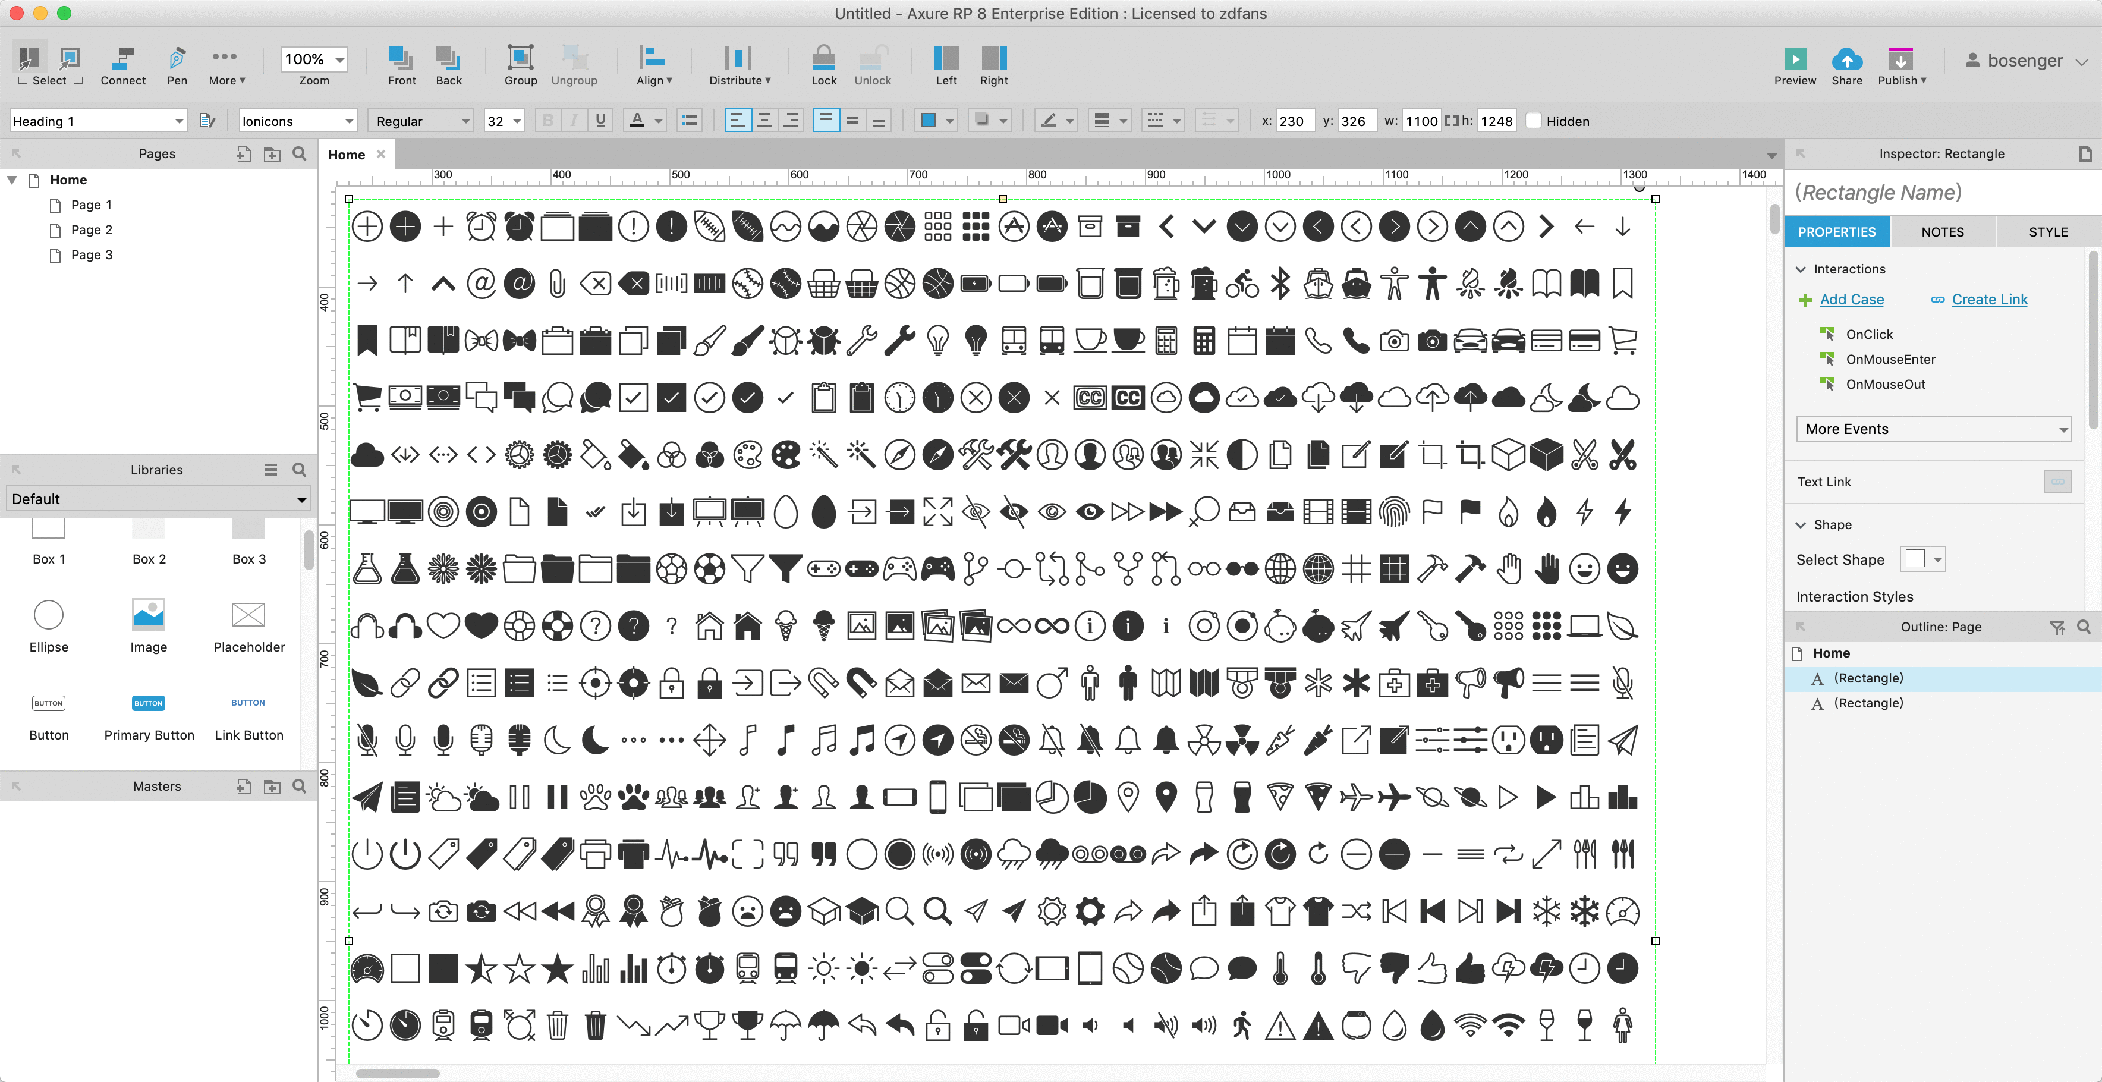Open the More Events dropdown
Screen dimensions: 2102x1082
click(1934, 429)
